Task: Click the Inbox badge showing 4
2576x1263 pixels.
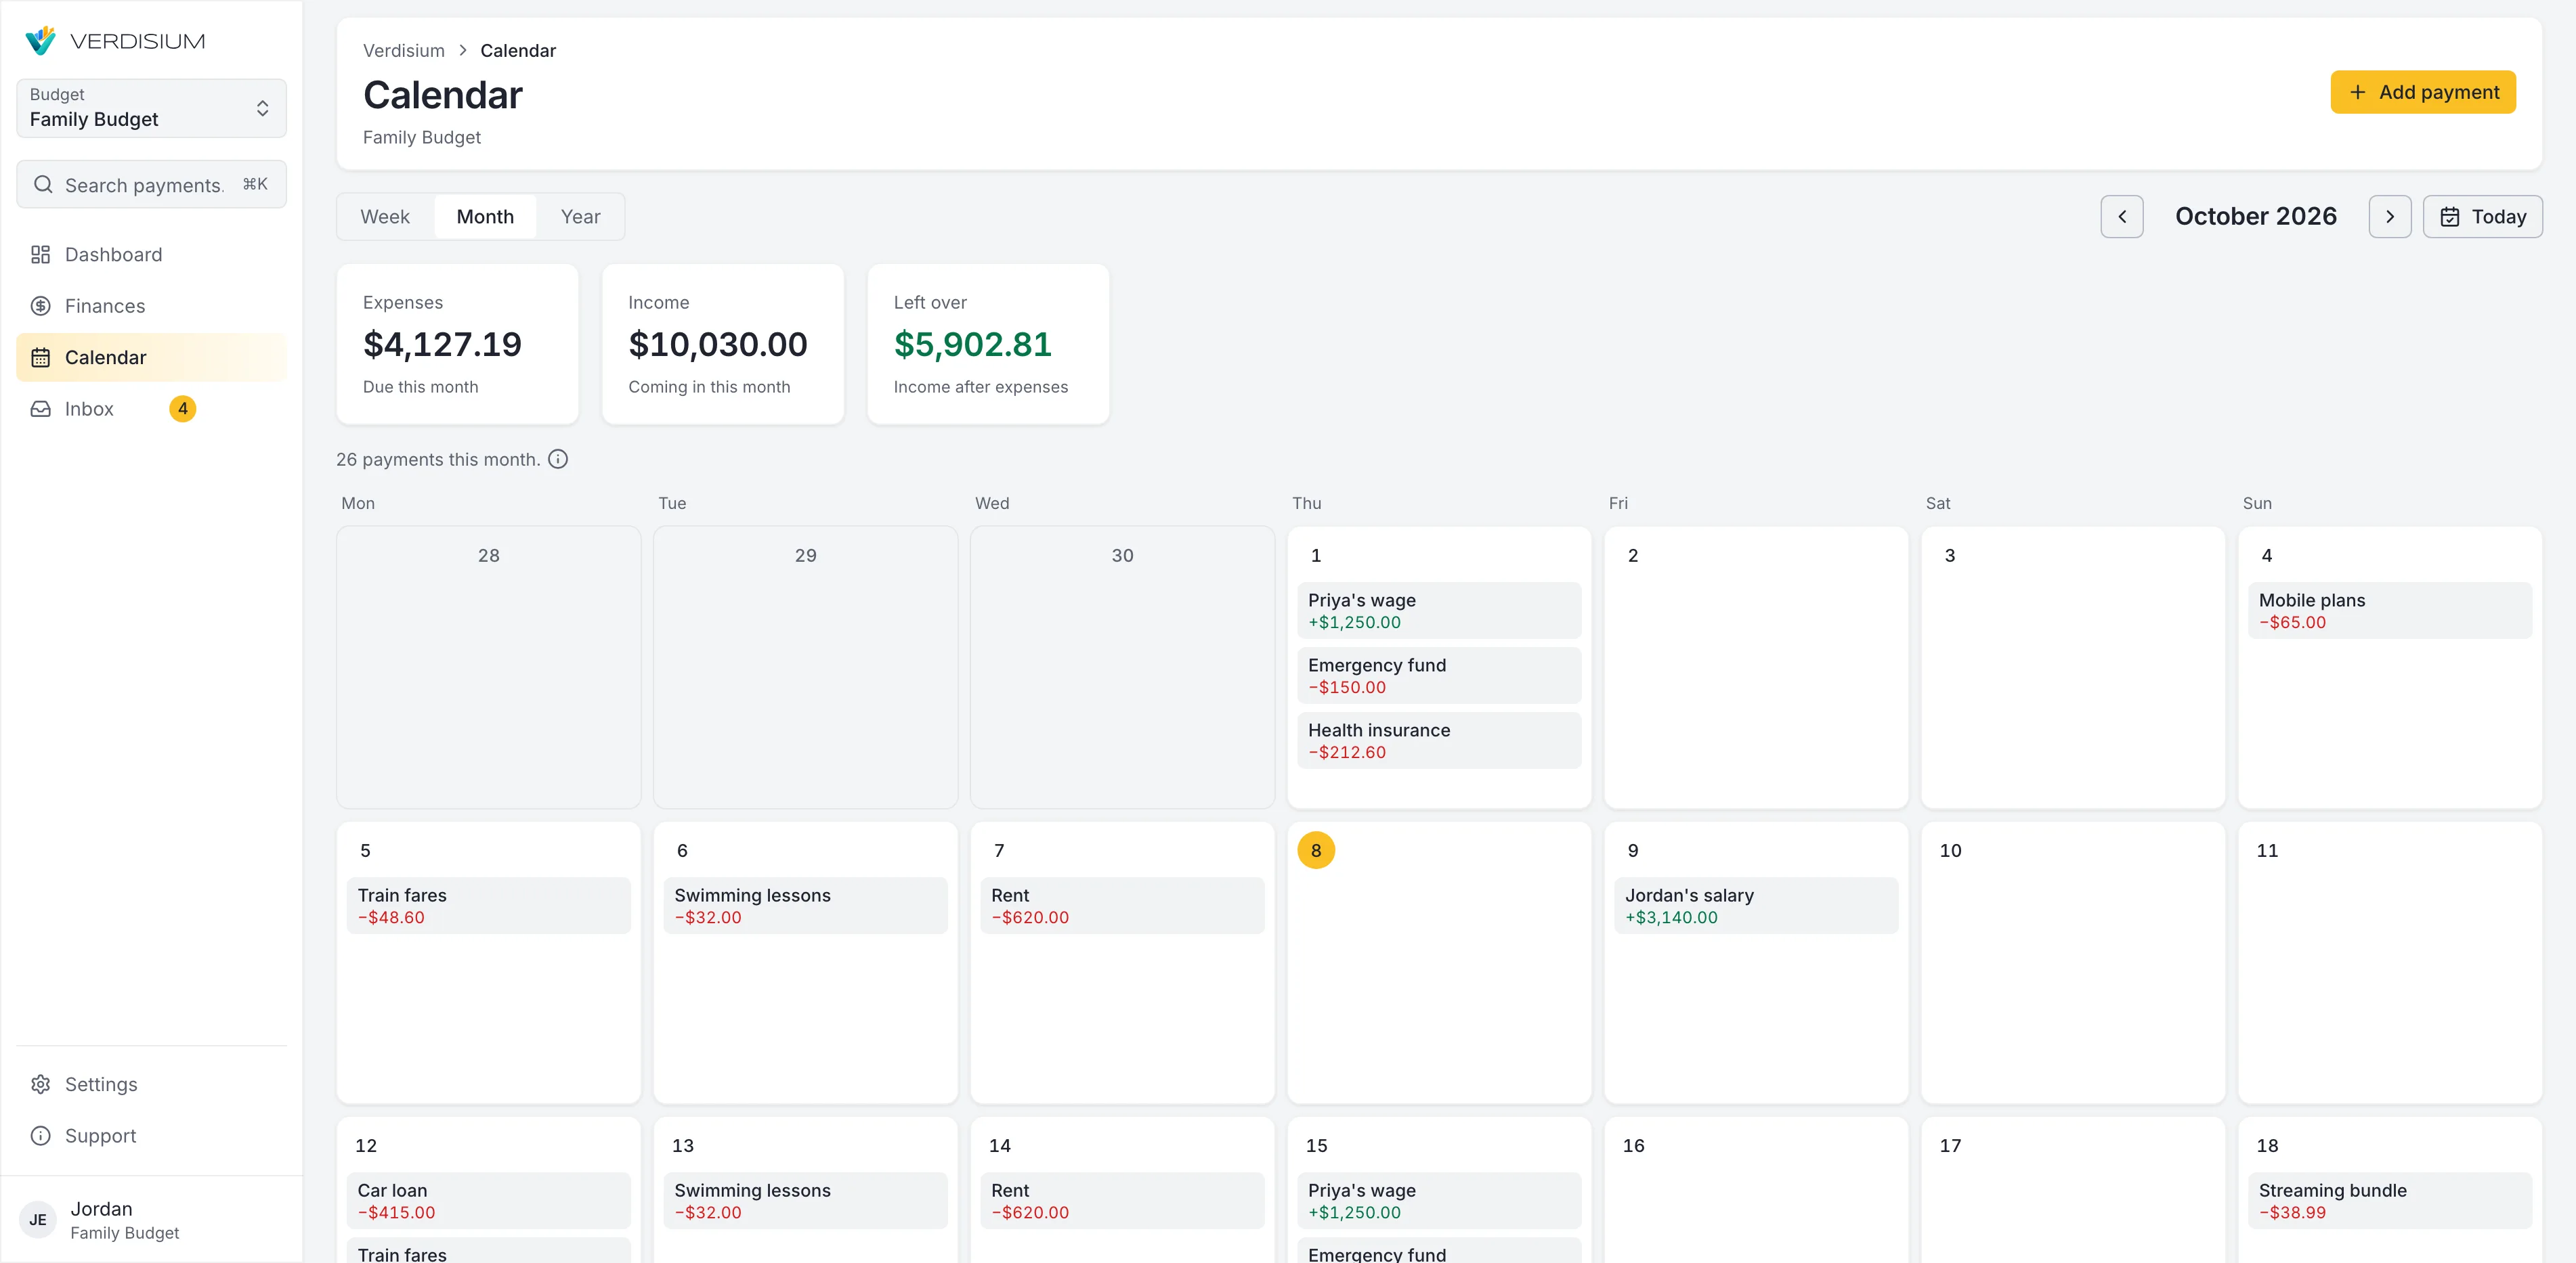Action: point(182,409)
